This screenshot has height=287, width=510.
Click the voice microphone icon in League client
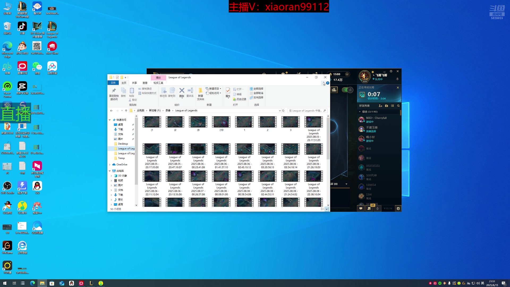(x=377, y=209)
